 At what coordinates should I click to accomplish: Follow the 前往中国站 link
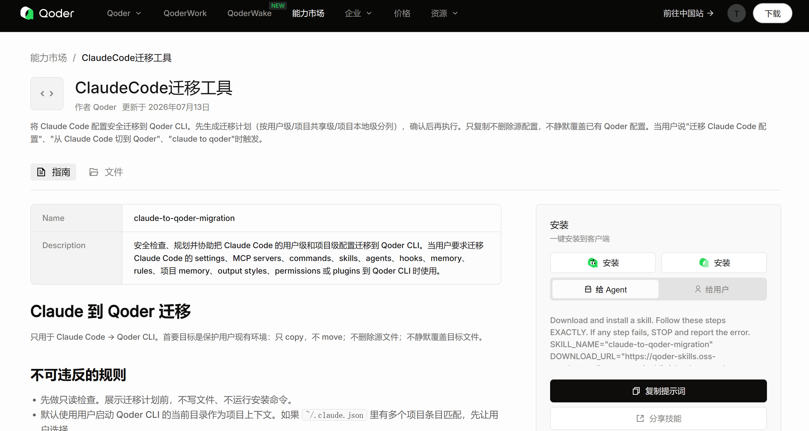pos(688,13)
